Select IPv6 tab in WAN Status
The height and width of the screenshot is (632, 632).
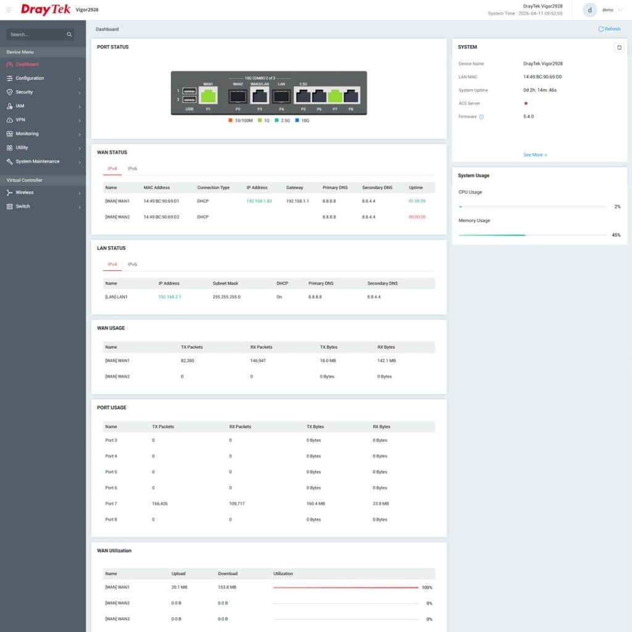(x=132, y=169)
